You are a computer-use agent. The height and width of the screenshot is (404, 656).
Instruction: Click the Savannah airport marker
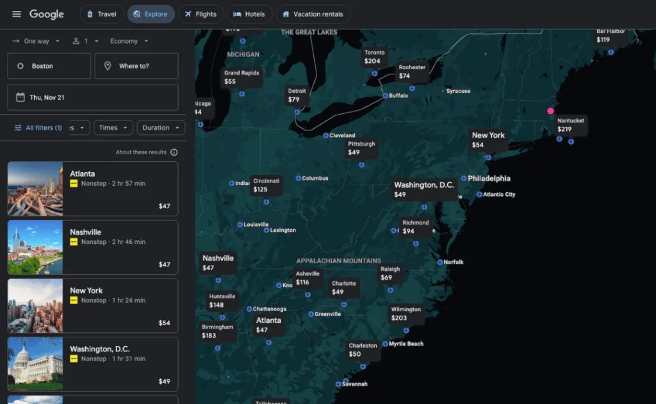click(x=338, y=384)
